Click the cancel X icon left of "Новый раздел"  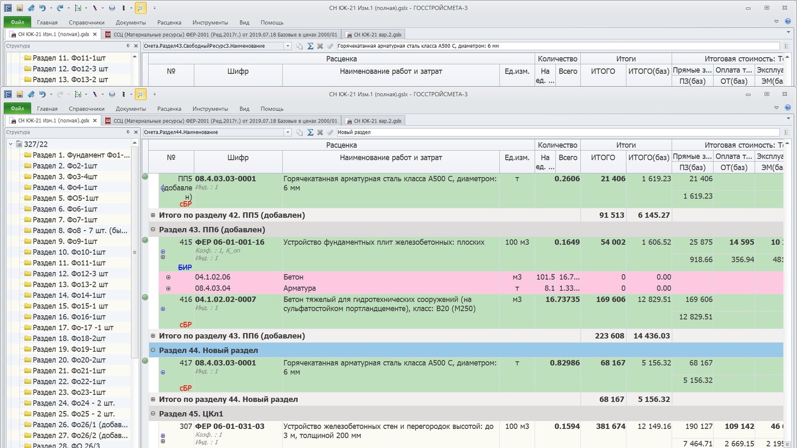pos(320,132)
